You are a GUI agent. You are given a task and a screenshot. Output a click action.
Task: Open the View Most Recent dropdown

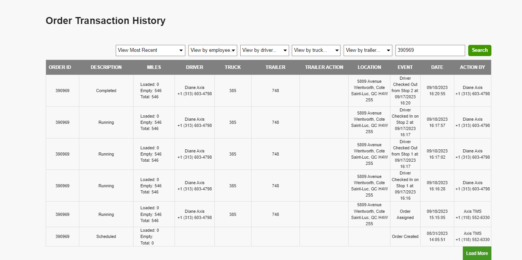point(150,50)
